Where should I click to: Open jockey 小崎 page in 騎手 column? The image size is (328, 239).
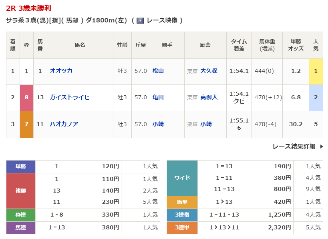pyautogui.click(x=158, y=124)
